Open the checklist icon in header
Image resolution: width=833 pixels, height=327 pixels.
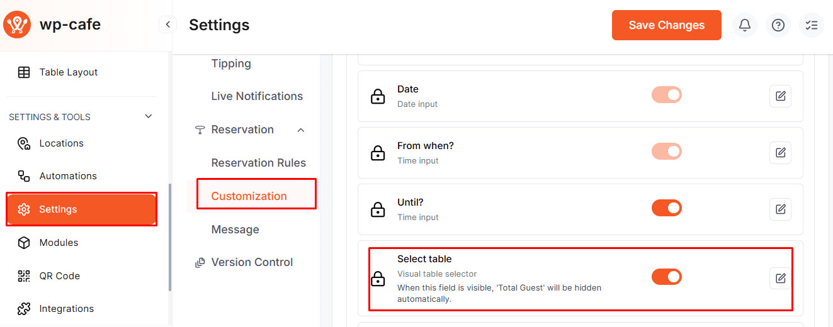pyautogui.click(x=812, y=25)
